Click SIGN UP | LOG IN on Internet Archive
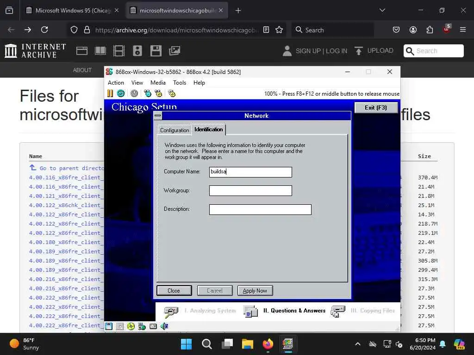The height and width of the screenshot is (355, 474). click(321, 51)
